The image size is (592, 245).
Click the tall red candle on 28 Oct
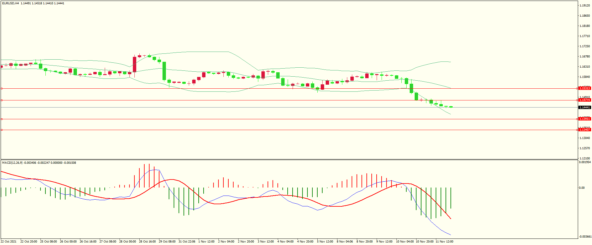pos(135,65)
